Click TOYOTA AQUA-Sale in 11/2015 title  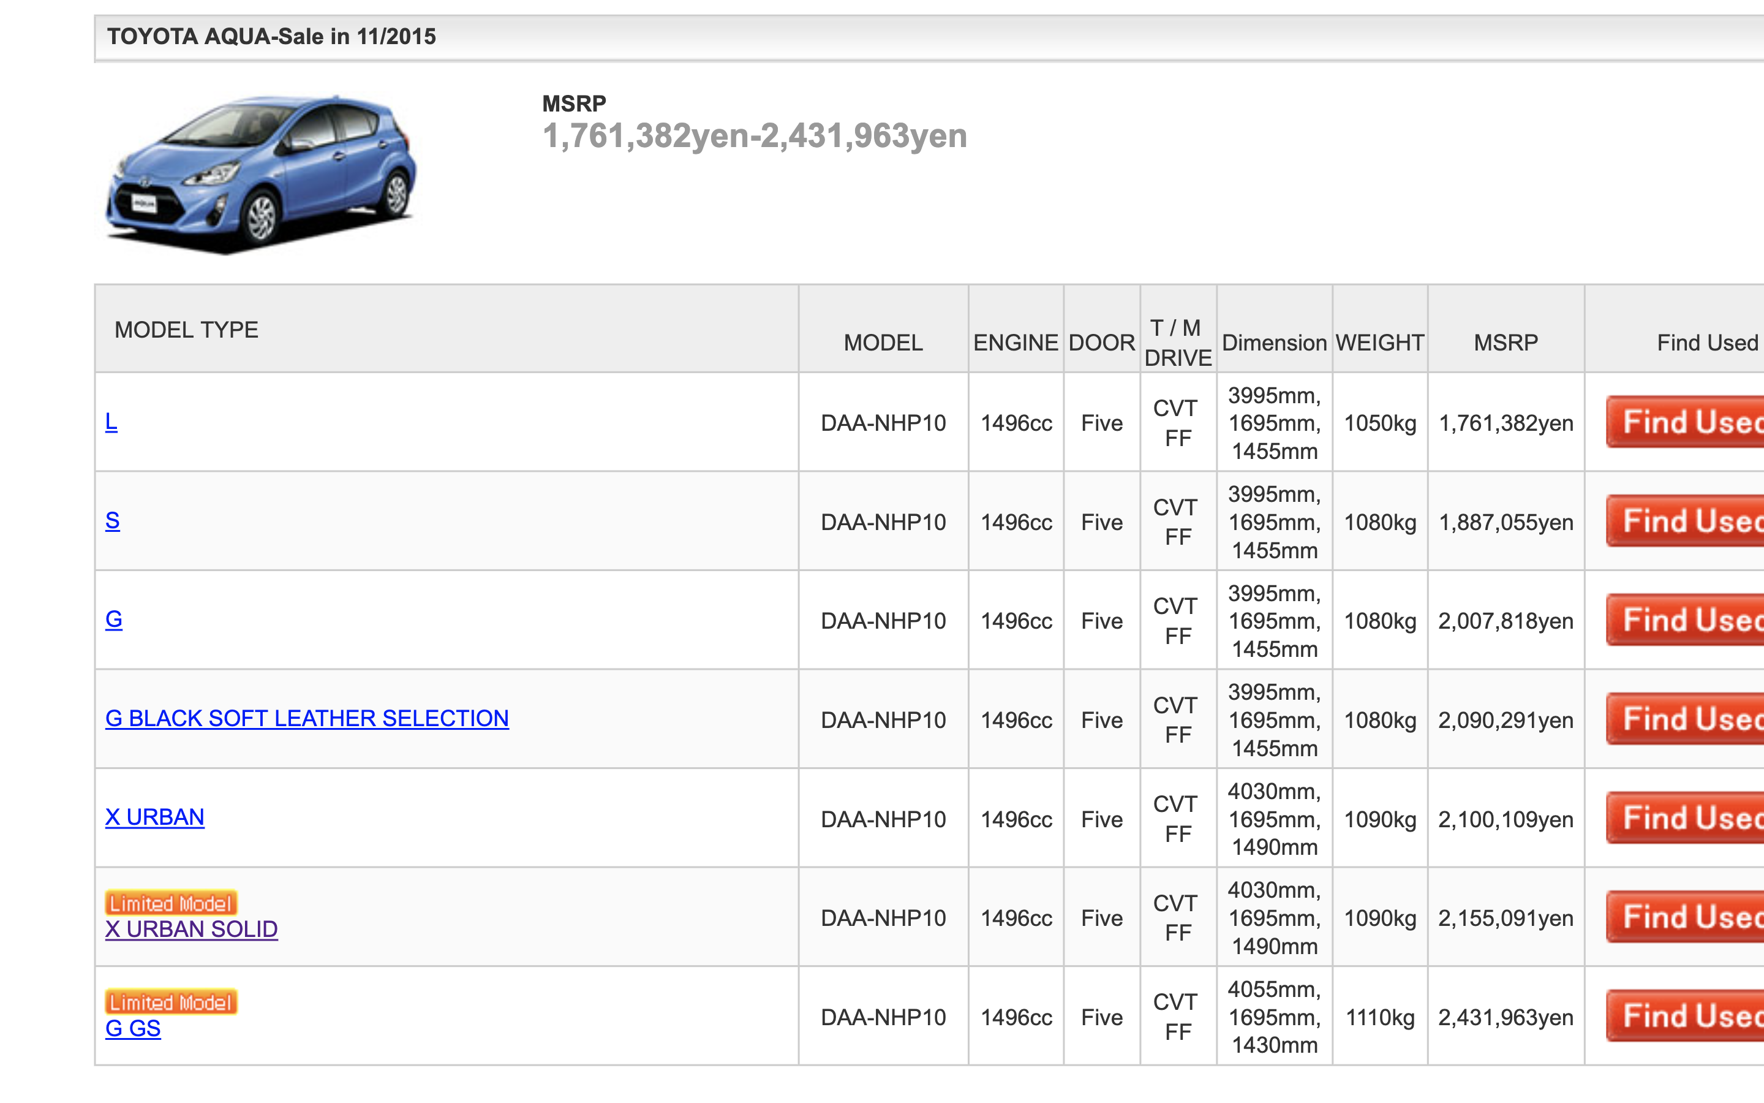pyautogui.click(x=271, y=37)
